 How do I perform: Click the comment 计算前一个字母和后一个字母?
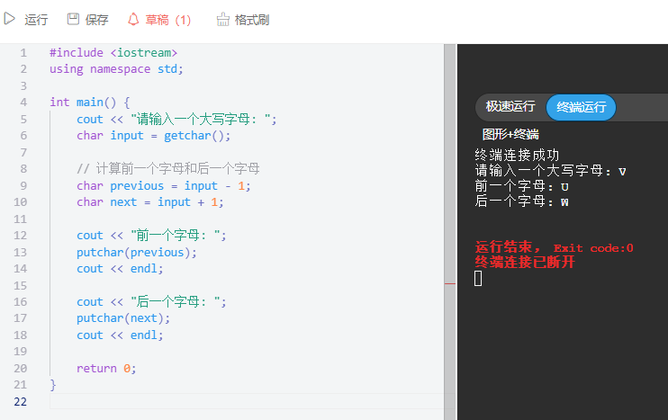[168, 169]
